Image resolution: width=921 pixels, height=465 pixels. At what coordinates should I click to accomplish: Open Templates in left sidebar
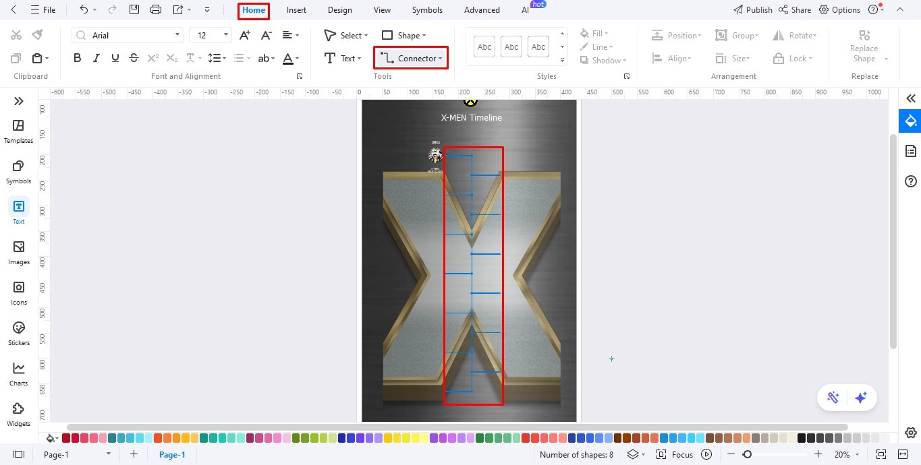tap(18, 131)
